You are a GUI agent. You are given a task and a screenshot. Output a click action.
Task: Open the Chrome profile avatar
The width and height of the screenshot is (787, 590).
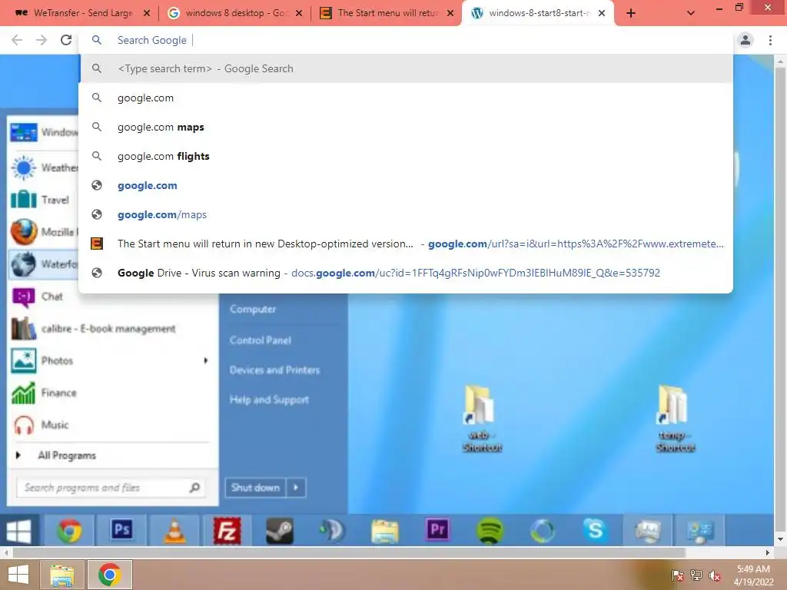[x=745, y=40]
